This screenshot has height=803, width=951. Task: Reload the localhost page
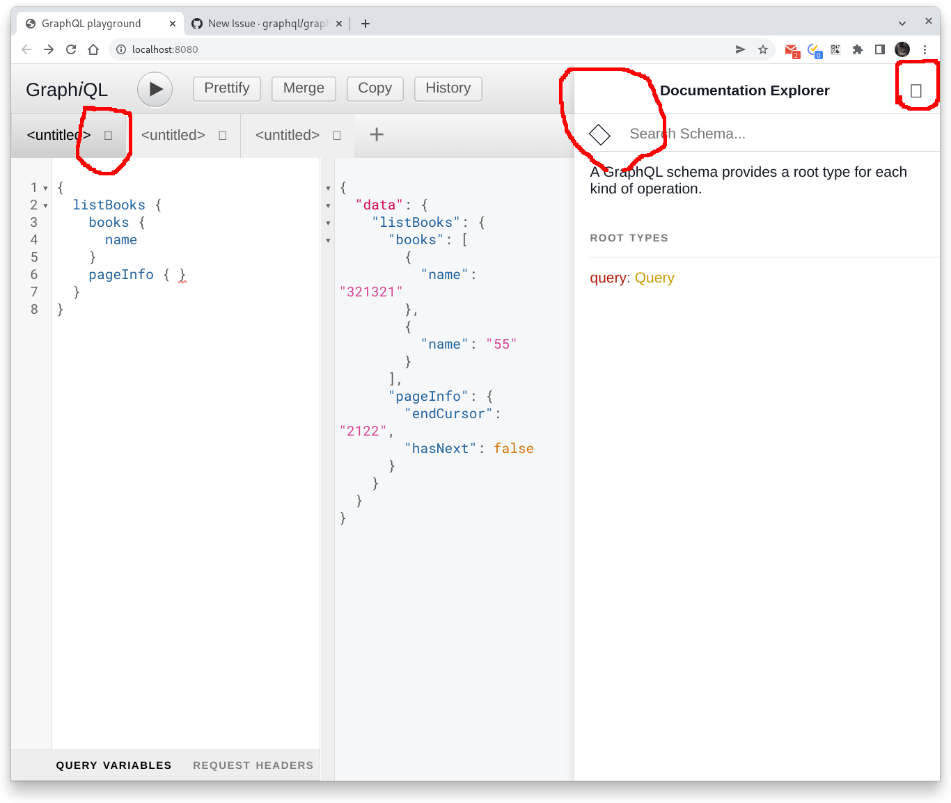(71, 49)
